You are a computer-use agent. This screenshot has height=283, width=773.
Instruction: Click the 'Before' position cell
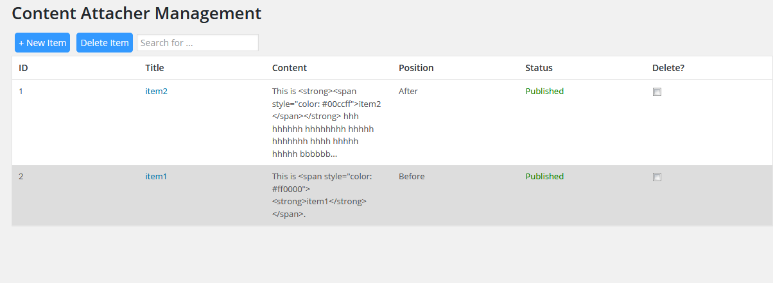(x=412, y=177)
